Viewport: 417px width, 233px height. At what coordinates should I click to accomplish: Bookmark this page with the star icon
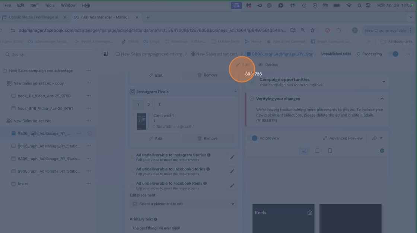pos(312,30)
